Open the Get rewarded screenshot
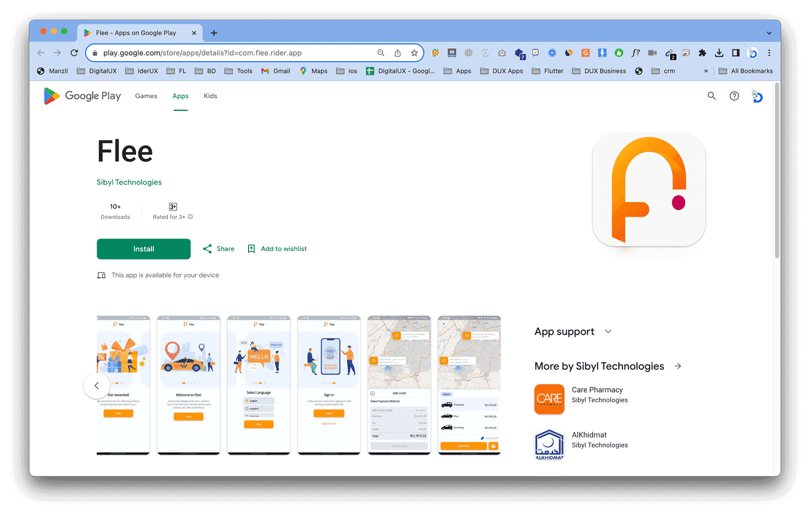Screen dimensions: 810x515 pos(124,385)
